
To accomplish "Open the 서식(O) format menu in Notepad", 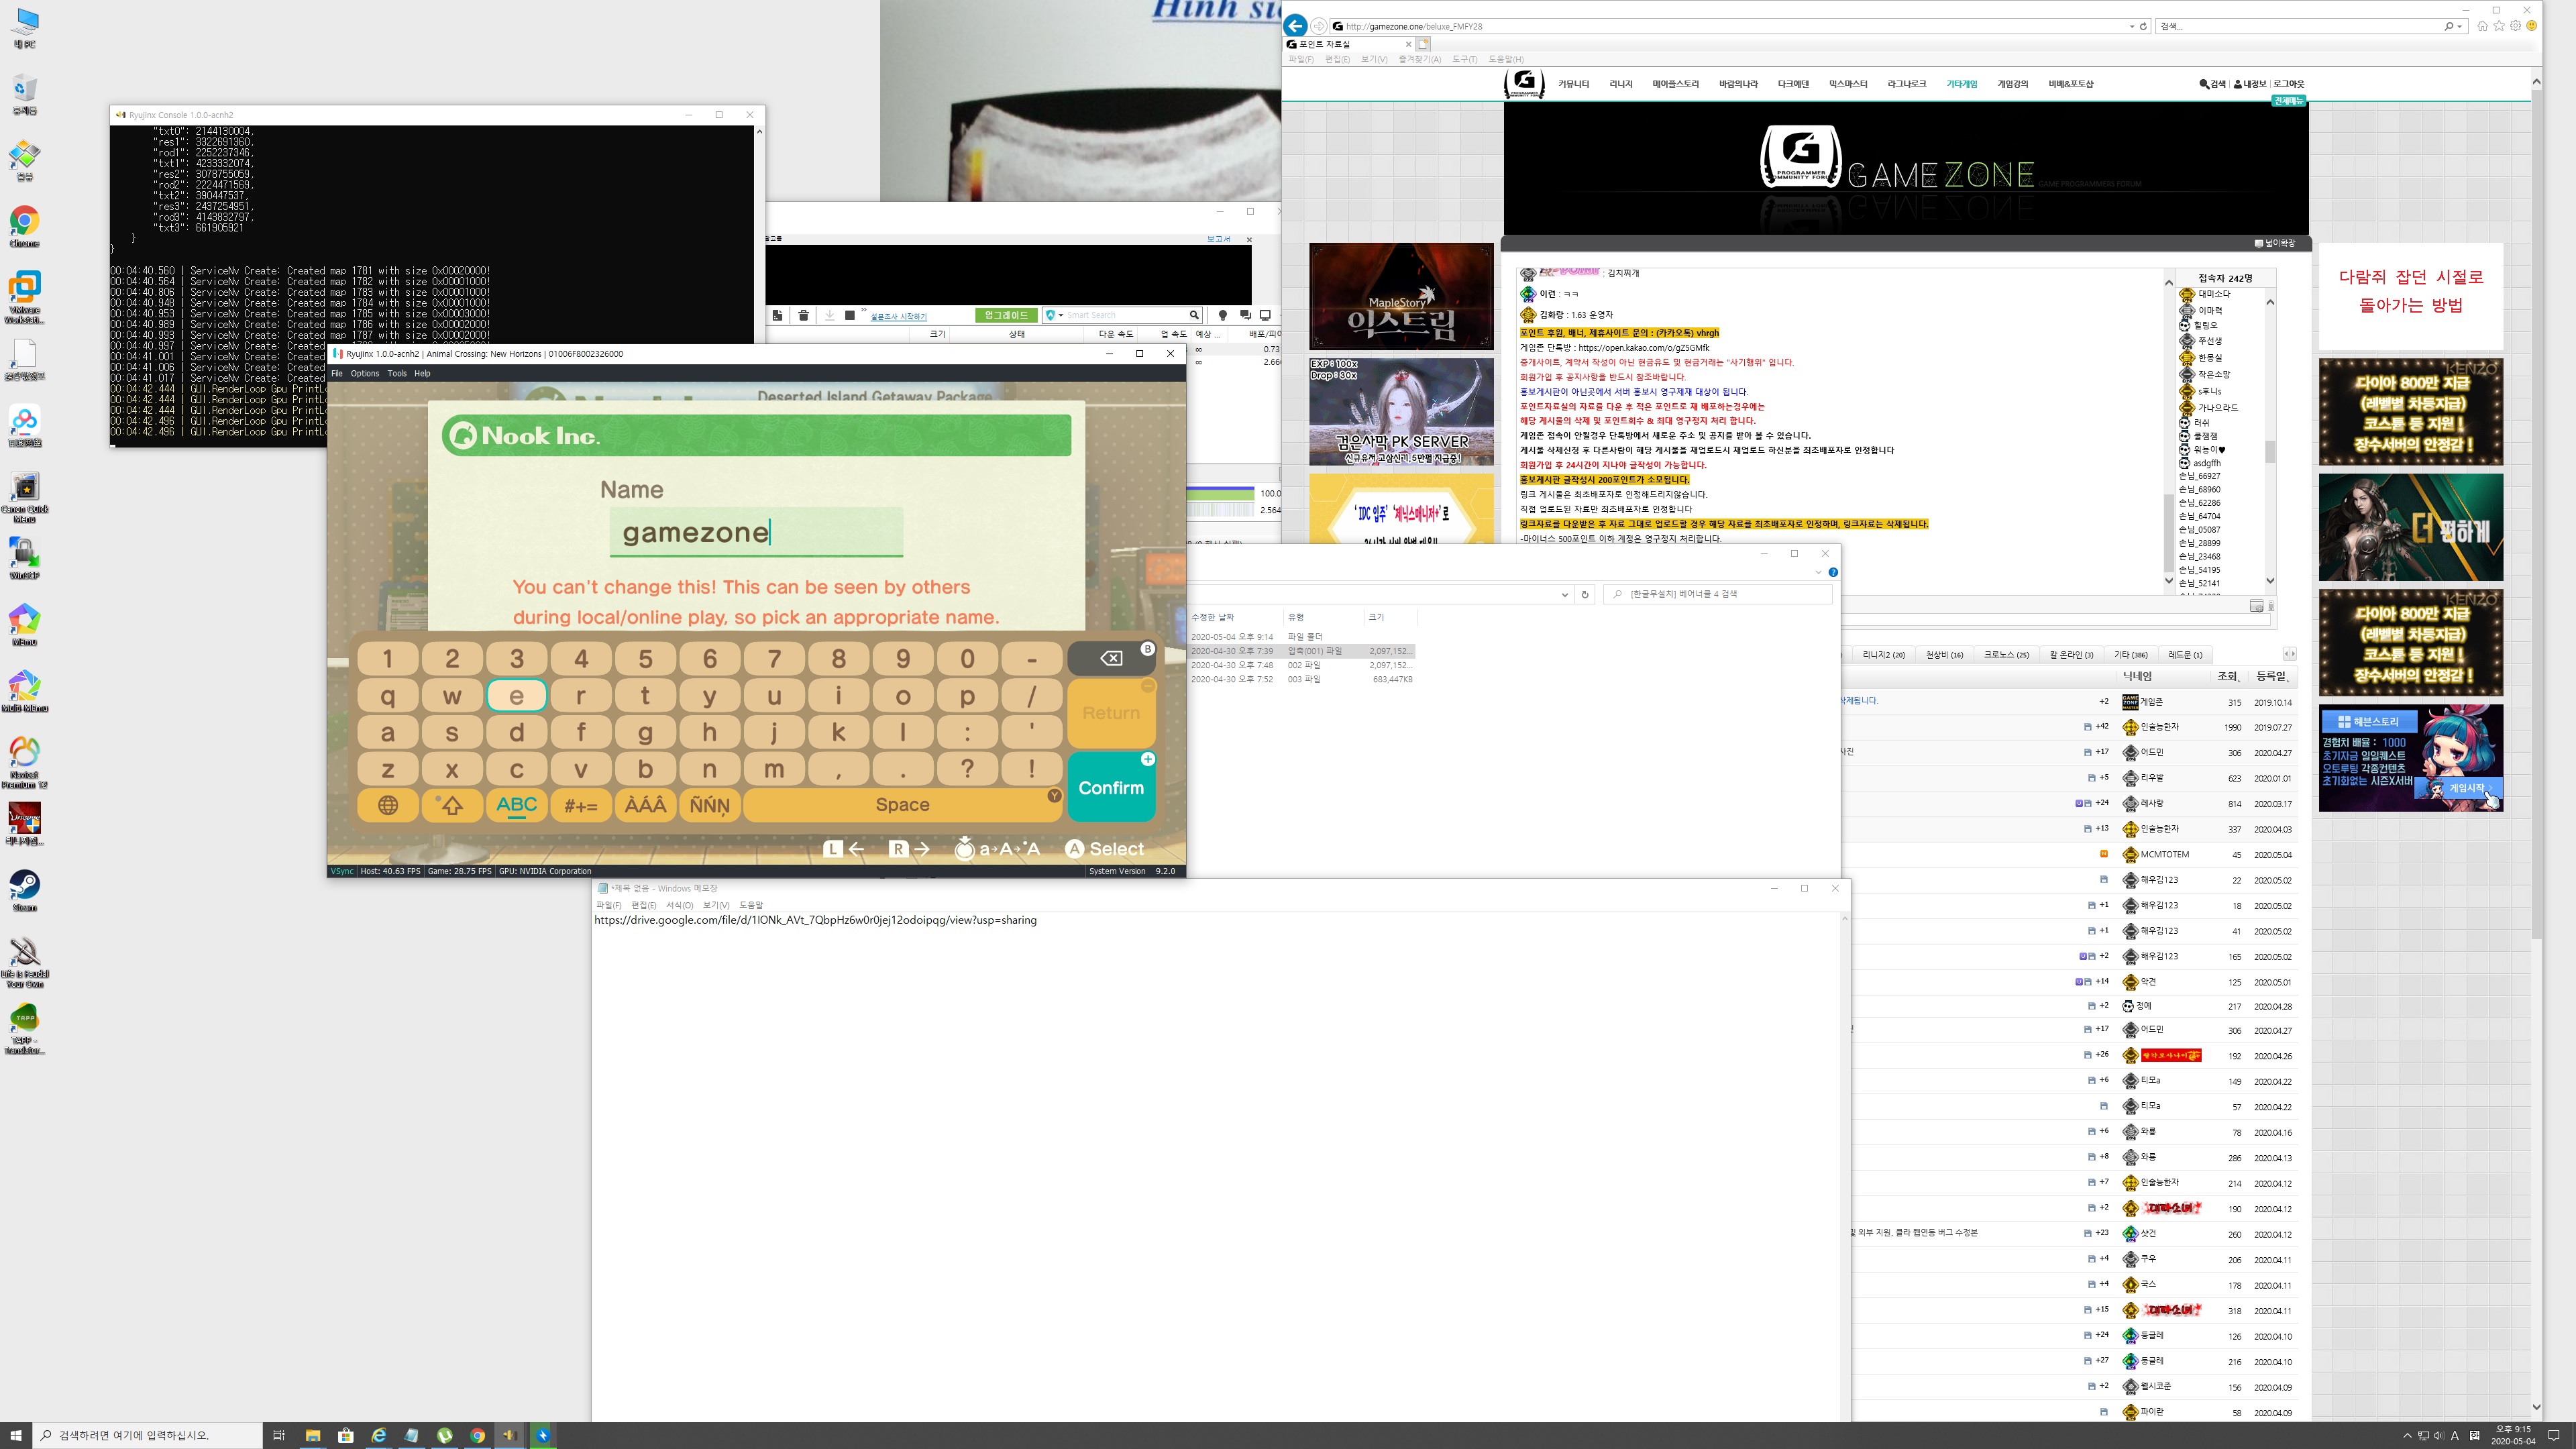I will pos(679,905).
